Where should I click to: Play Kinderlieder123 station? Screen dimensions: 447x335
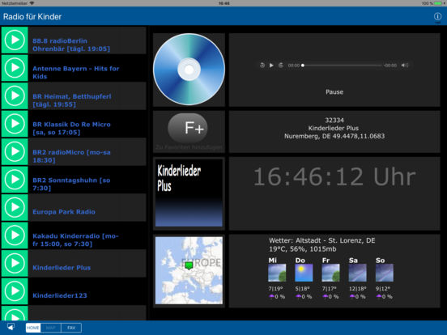pos(15,291)
